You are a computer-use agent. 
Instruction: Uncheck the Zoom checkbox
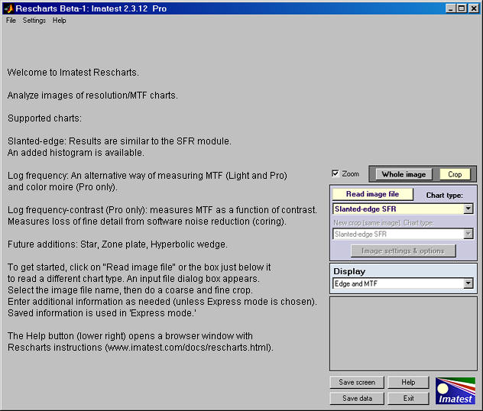point(336,173)
